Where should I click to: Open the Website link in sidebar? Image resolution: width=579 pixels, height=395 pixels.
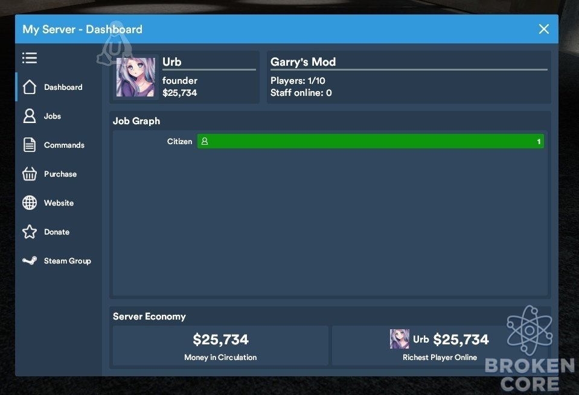(x=59, y=203)
